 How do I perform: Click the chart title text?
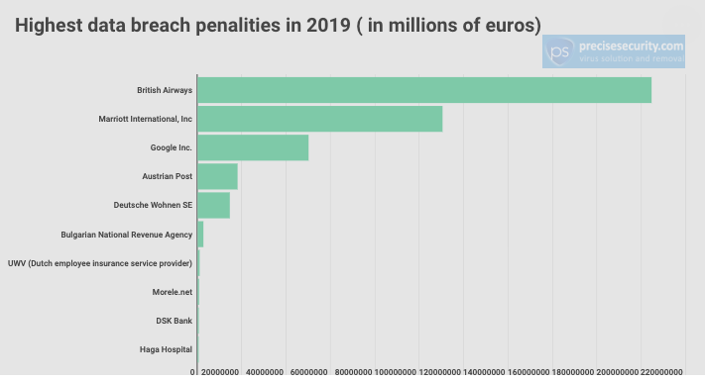[278, 25]
